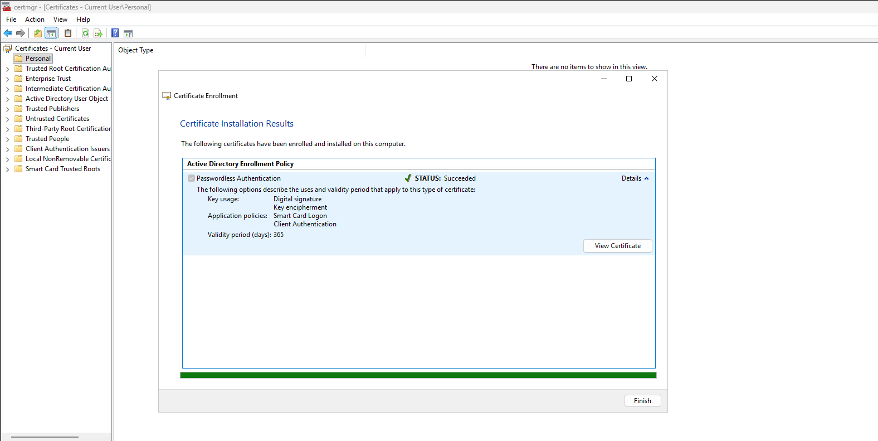Expand the Intermediate Certification Authorities node
Screen dimensions: 878x441
point(7,89)
